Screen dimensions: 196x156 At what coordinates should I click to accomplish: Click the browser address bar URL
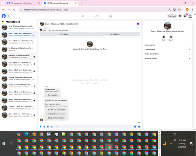pyautogui.click(x=46, y=10)
